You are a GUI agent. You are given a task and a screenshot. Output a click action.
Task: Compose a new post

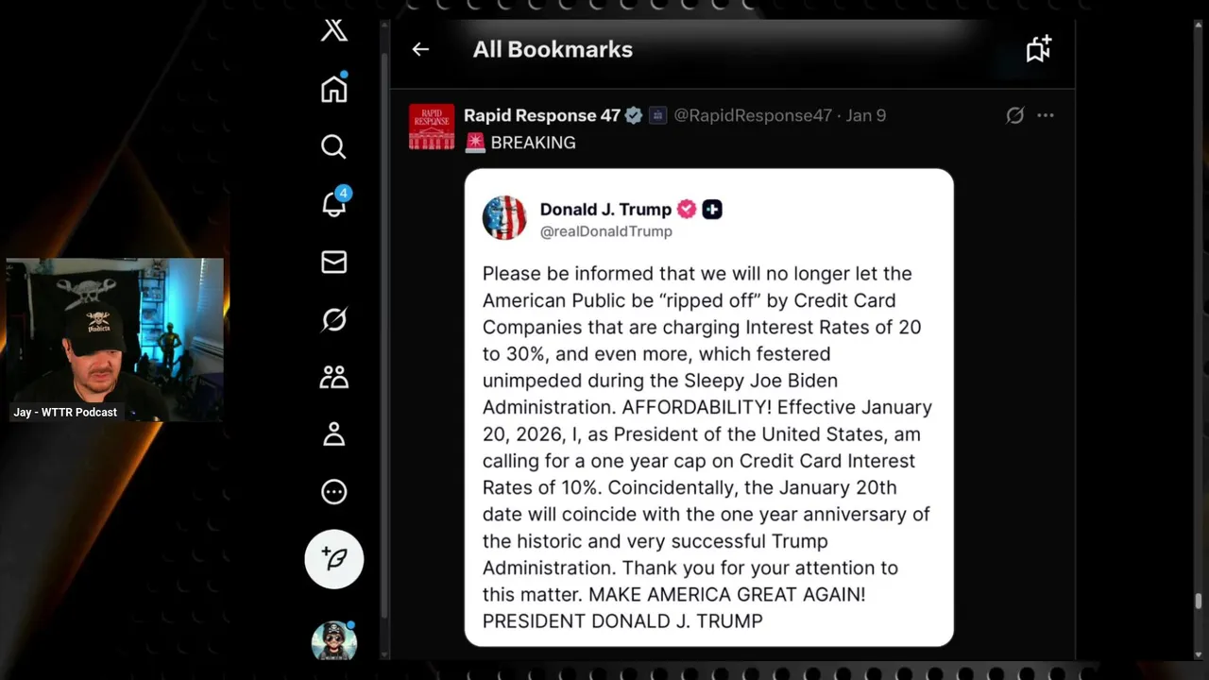click(x=334, y=559)
